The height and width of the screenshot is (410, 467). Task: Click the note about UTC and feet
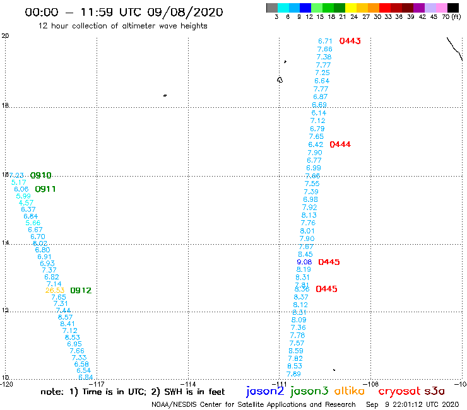tap(133, 392)
